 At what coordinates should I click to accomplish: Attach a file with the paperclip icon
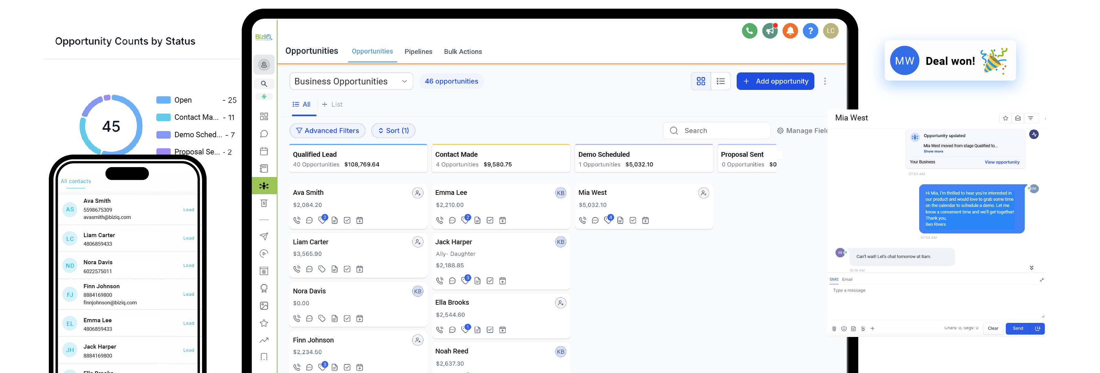834,329
